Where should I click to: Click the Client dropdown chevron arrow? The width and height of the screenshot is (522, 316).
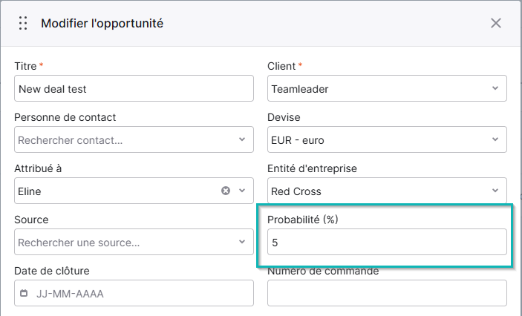(495, 88)
